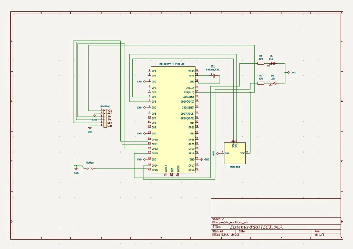353x249 pixels.
Task: Click GND power symbol at Pico pin 23
Action: tap(202, 159)
